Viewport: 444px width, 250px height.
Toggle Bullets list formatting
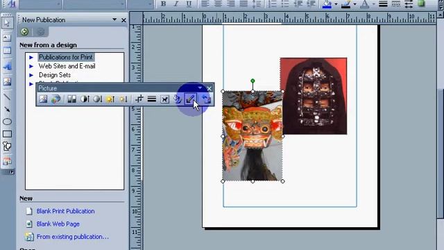(x=285, y=4)
